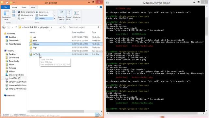Viewport: 209px width, 118px height.
Task: Select the logs folder
Action: coord(35,48)
